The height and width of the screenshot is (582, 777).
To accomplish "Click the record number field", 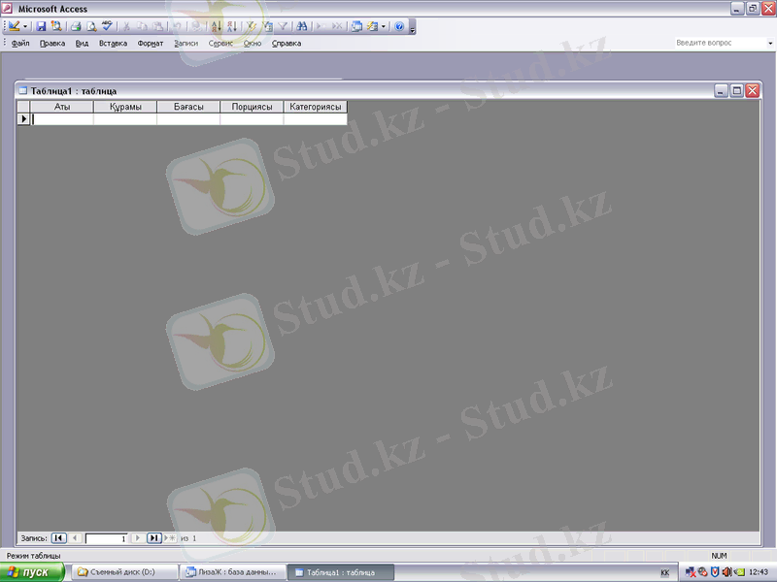I will tap(106, 538).
